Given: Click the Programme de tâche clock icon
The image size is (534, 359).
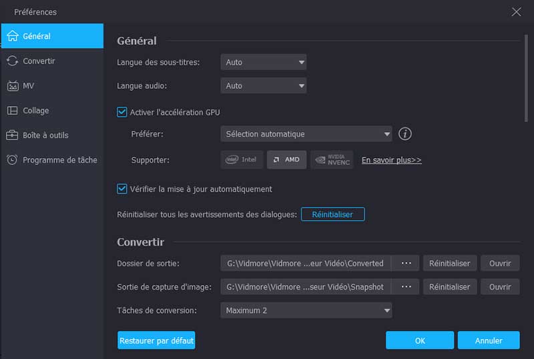Looking at the screenshot, I should (x=12, y=159).
